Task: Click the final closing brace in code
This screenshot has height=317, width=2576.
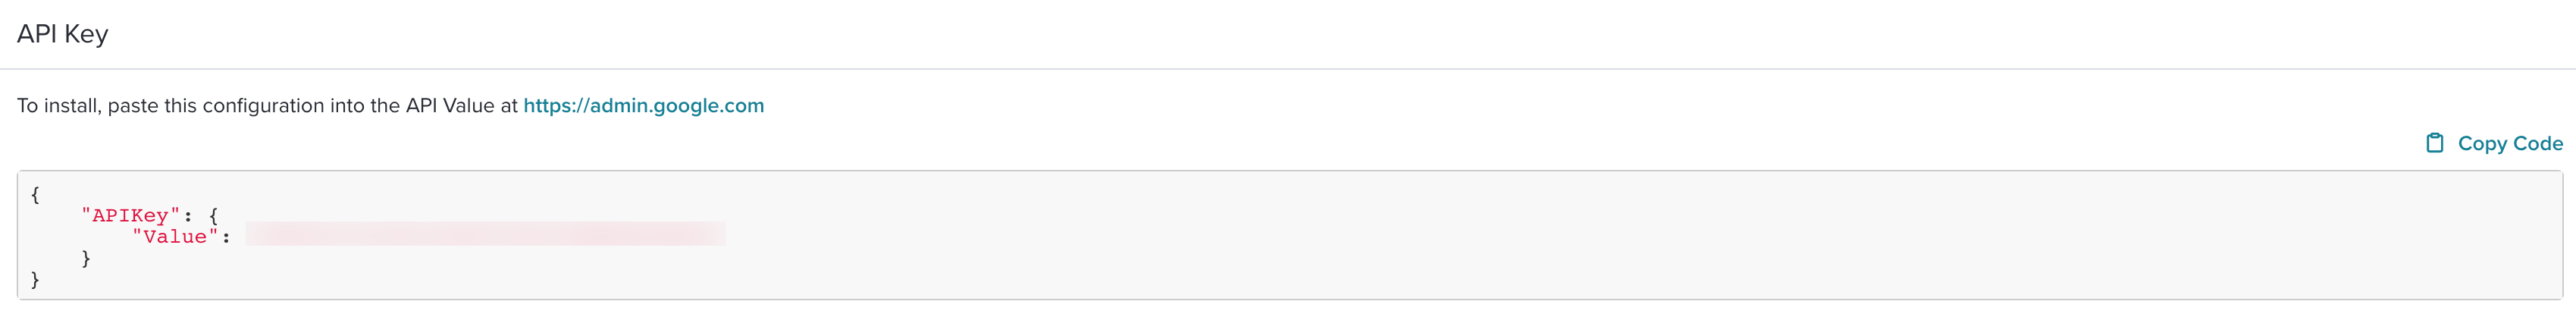Action: tap(35, 279)
